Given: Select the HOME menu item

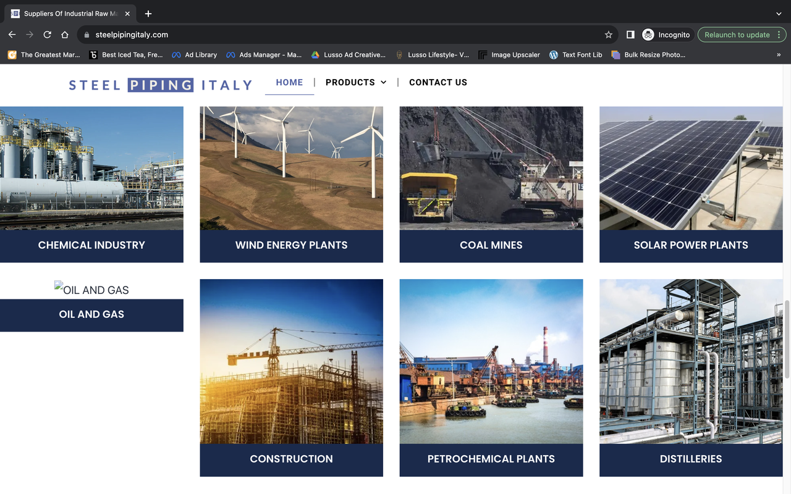Looking at the screenshot, I should tap(289, 82).
